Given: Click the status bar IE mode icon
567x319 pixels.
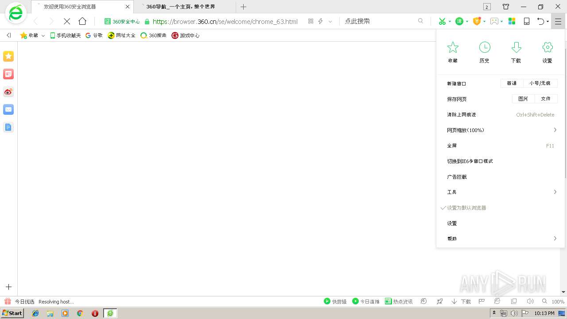Looking at the screenshot, I should pyautogui.click(x=497, y=301).
